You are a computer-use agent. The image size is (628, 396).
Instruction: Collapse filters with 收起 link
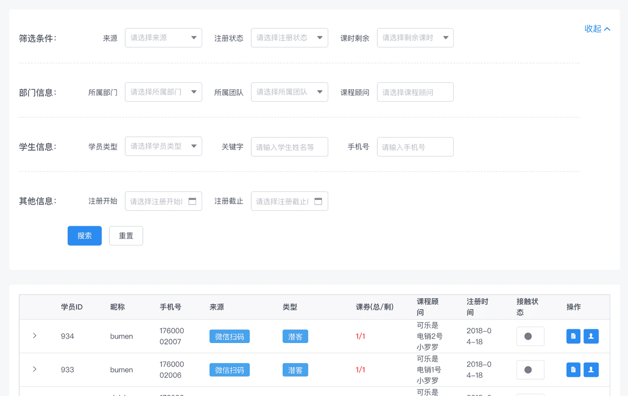tap(597, 28)
